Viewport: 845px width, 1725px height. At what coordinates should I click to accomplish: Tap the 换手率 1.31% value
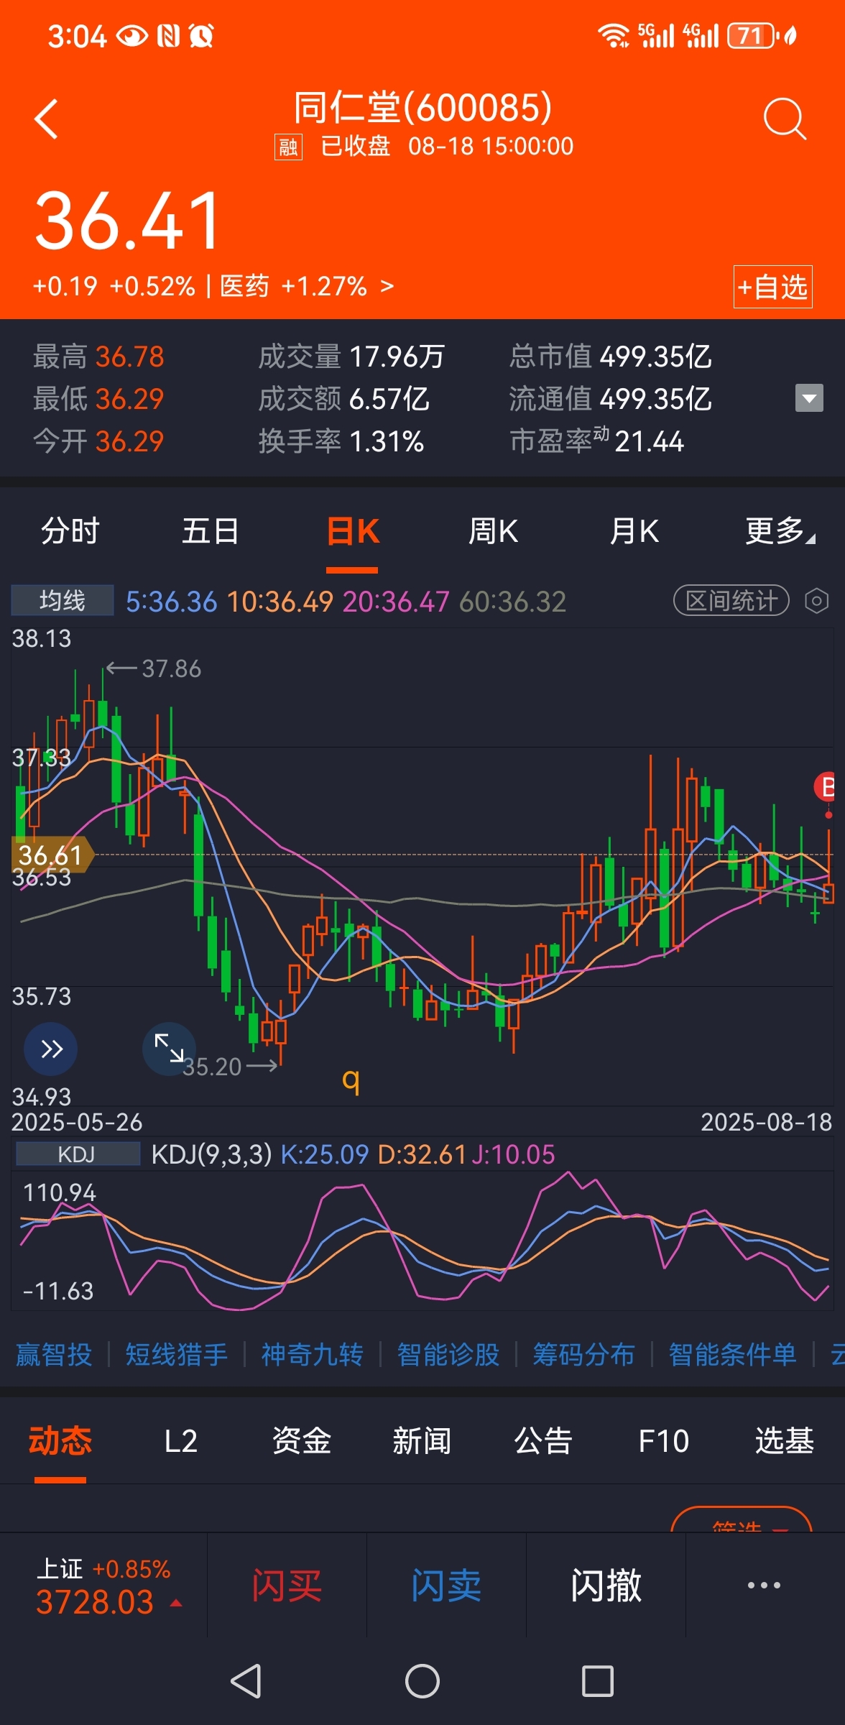pyautogui.click(x=387, y=441)
